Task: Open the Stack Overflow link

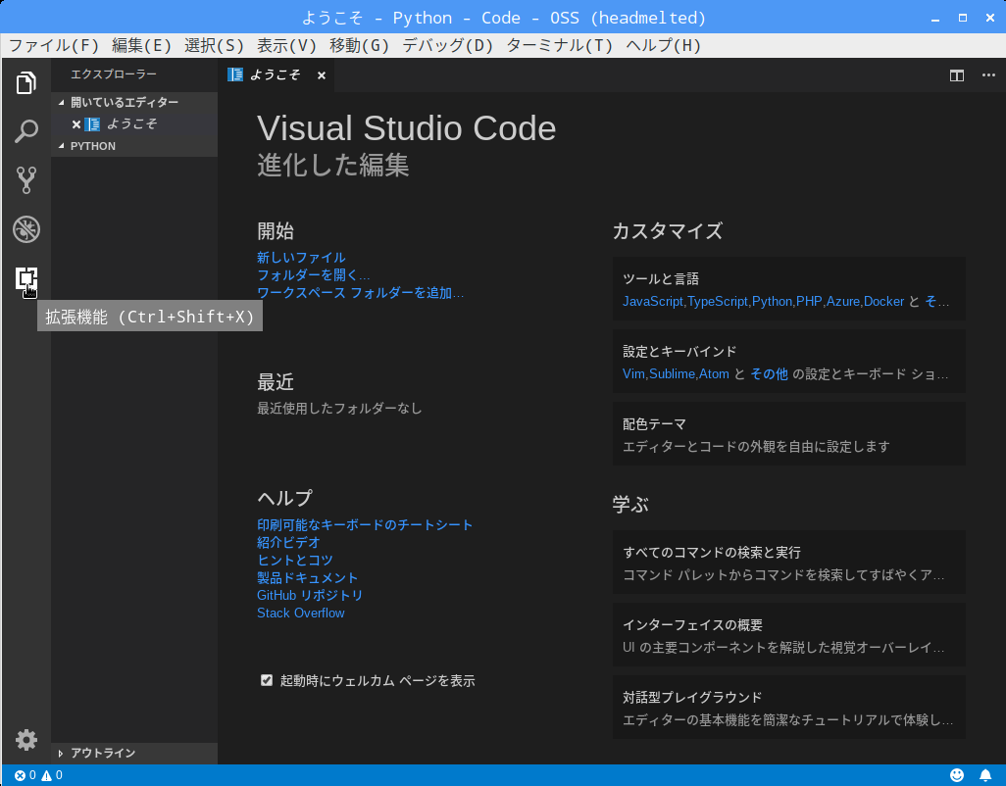Action: pos(300,613)
